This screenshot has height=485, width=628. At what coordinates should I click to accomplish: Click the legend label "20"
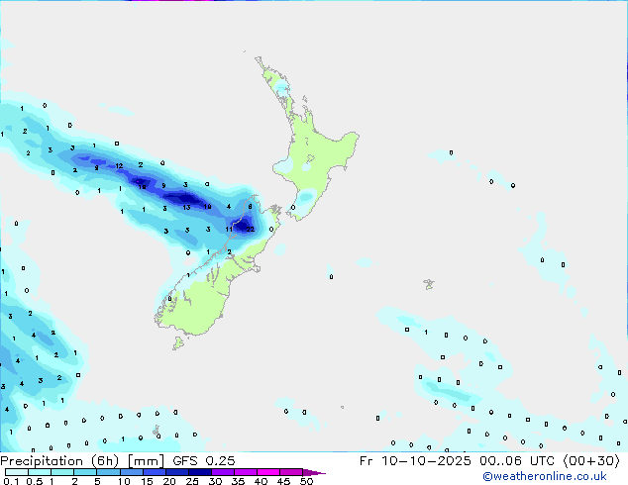169,481
